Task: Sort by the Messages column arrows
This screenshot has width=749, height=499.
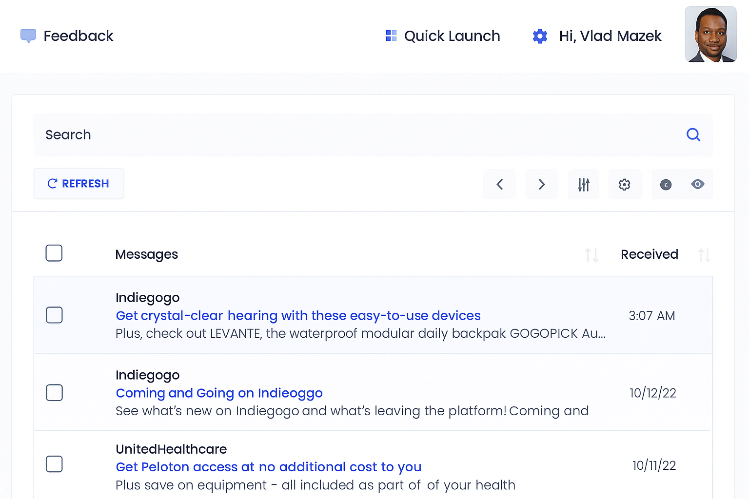Action: (x=591, y=255)
